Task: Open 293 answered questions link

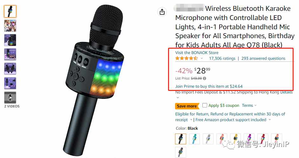Action: click(x=263, y=58)
